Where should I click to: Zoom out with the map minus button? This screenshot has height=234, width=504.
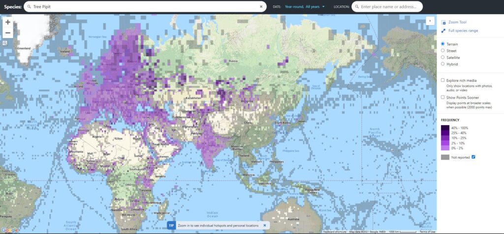pos(8,33)
